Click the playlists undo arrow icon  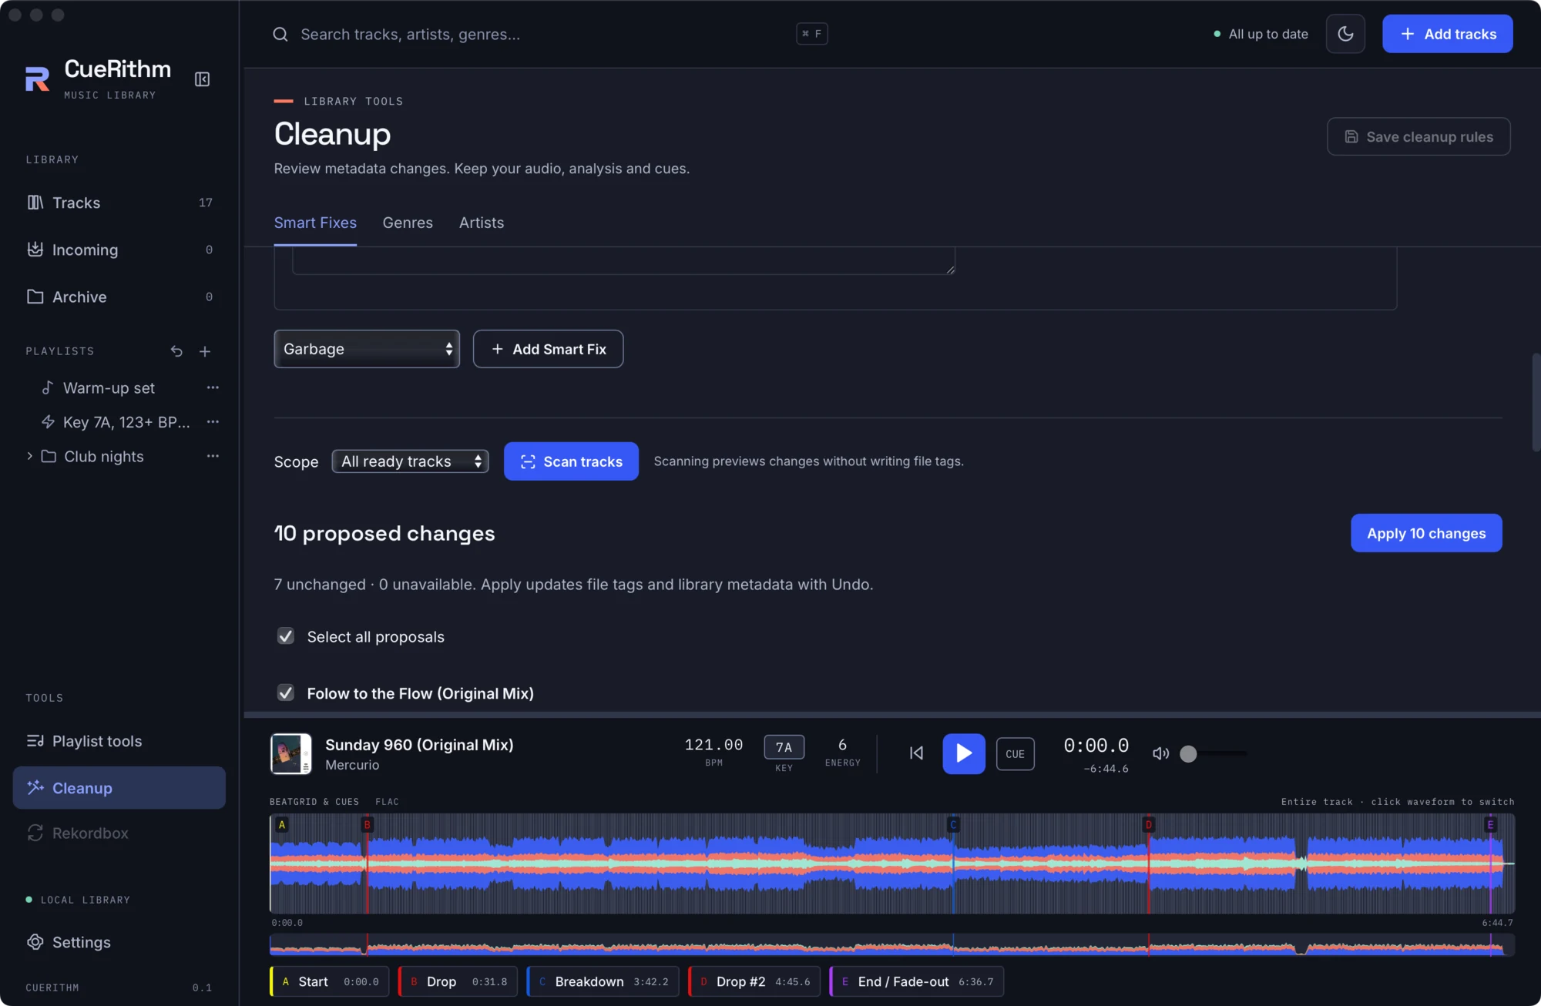pos(176,351)
